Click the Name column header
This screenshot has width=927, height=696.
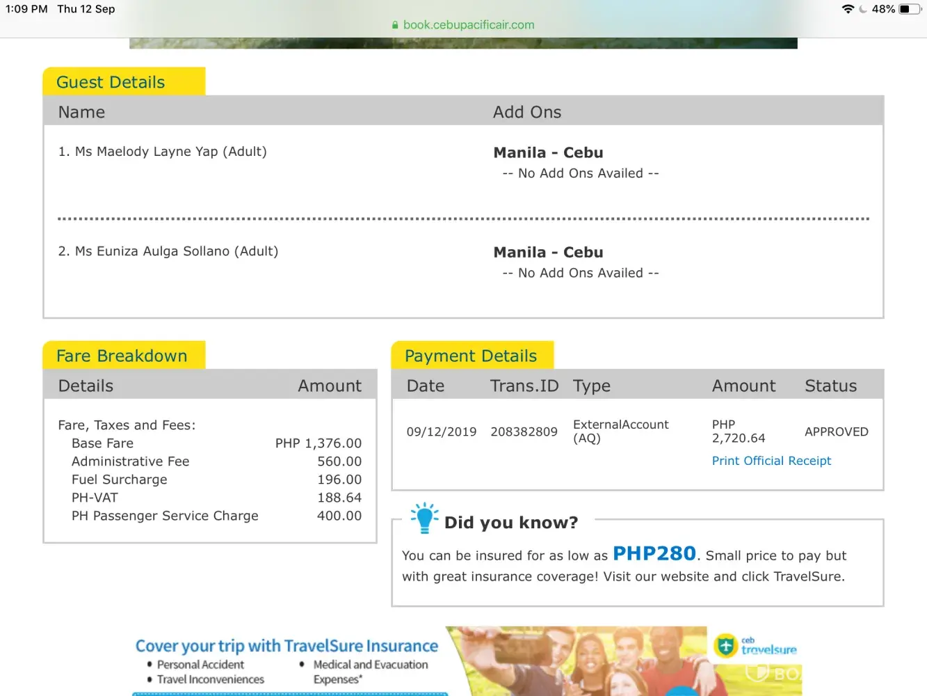(81, 112)
